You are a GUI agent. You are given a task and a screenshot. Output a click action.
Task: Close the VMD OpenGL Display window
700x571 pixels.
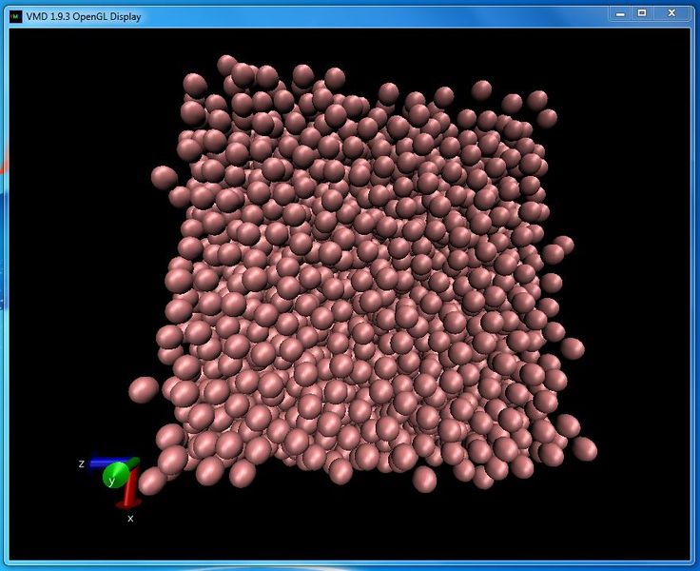(671, 13)
